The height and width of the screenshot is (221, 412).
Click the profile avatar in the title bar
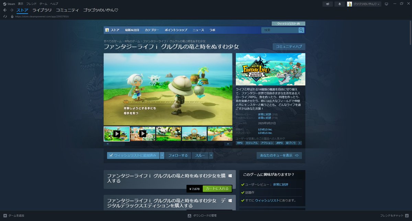[x=350, y=4]
